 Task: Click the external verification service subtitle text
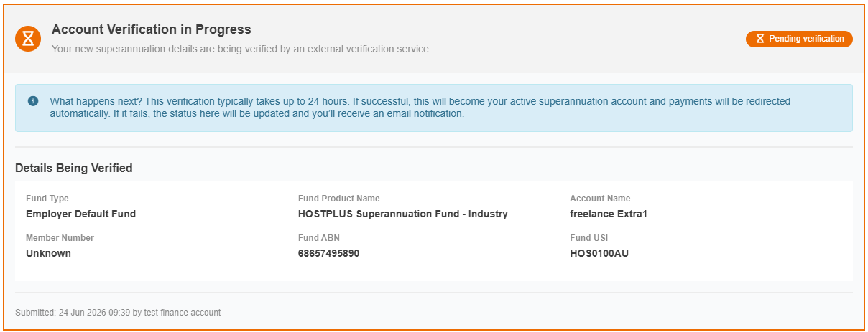(x=240, y=49)
